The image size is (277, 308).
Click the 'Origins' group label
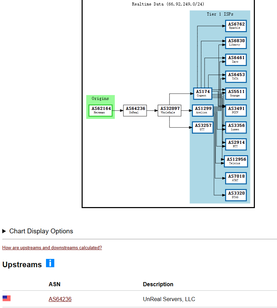(100, 99)
